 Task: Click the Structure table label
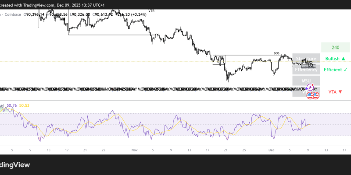(x=305, y=59)
